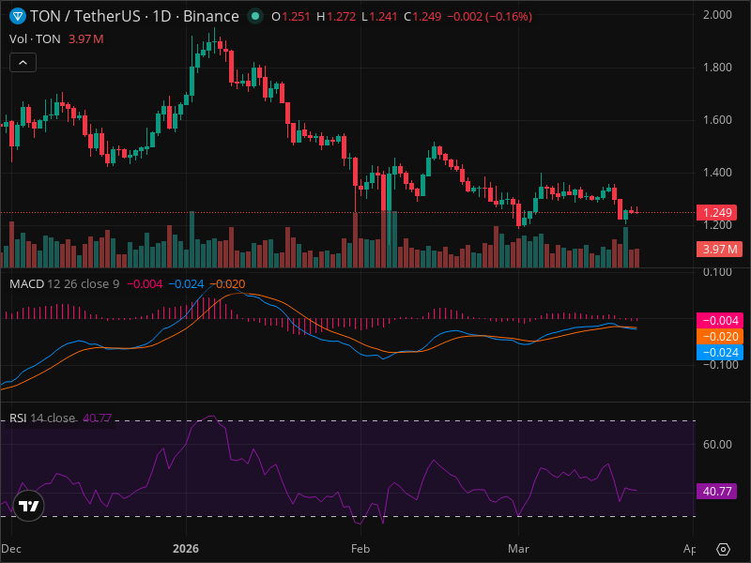The height and width of the screenshot is (563, 751).
Task: Click the low value L1.241 in header
Action: [379, 17]
